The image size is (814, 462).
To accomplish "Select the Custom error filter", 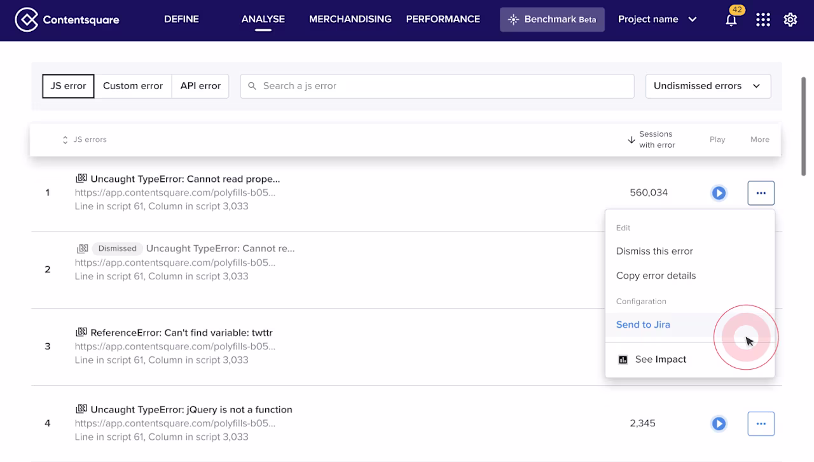I will point(133,86).
